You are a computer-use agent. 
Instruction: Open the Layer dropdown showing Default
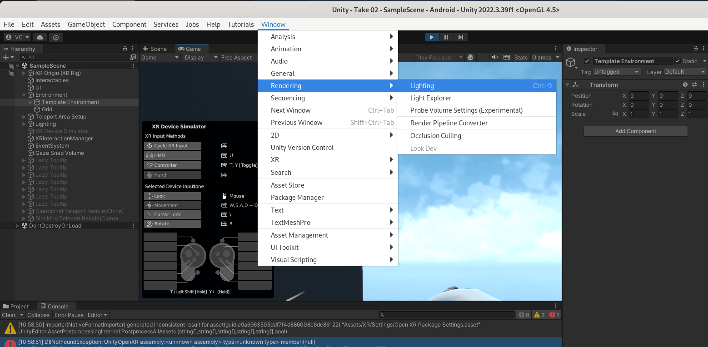point(685,72)
